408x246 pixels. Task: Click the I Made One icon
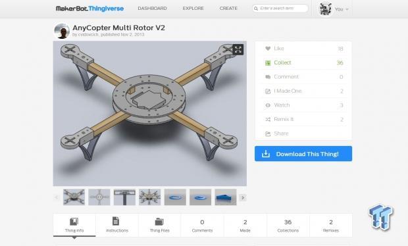click(x=268, y=91)
